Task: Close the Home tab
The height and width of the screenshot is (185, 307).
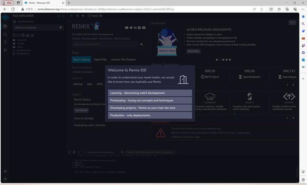Action: [x=100, y=16]
